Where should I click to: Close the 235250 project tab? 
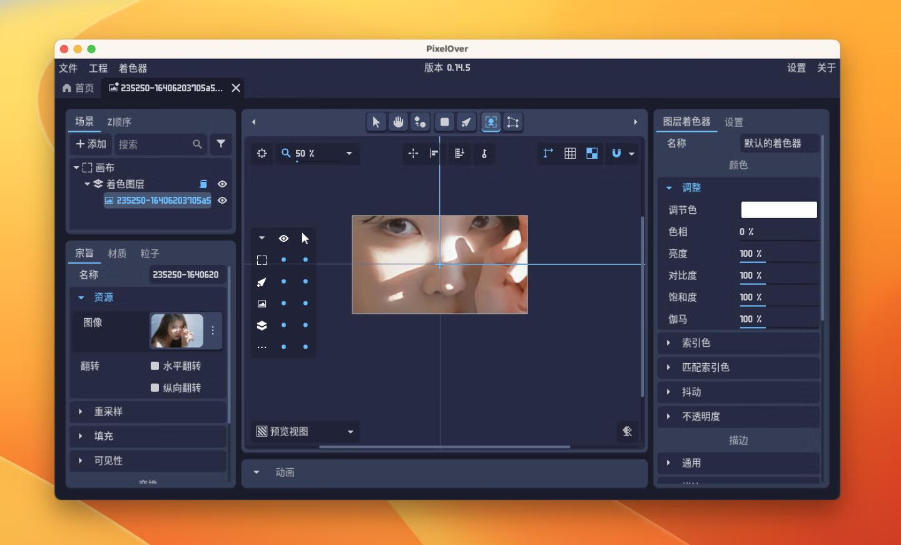tap(236, 88)
